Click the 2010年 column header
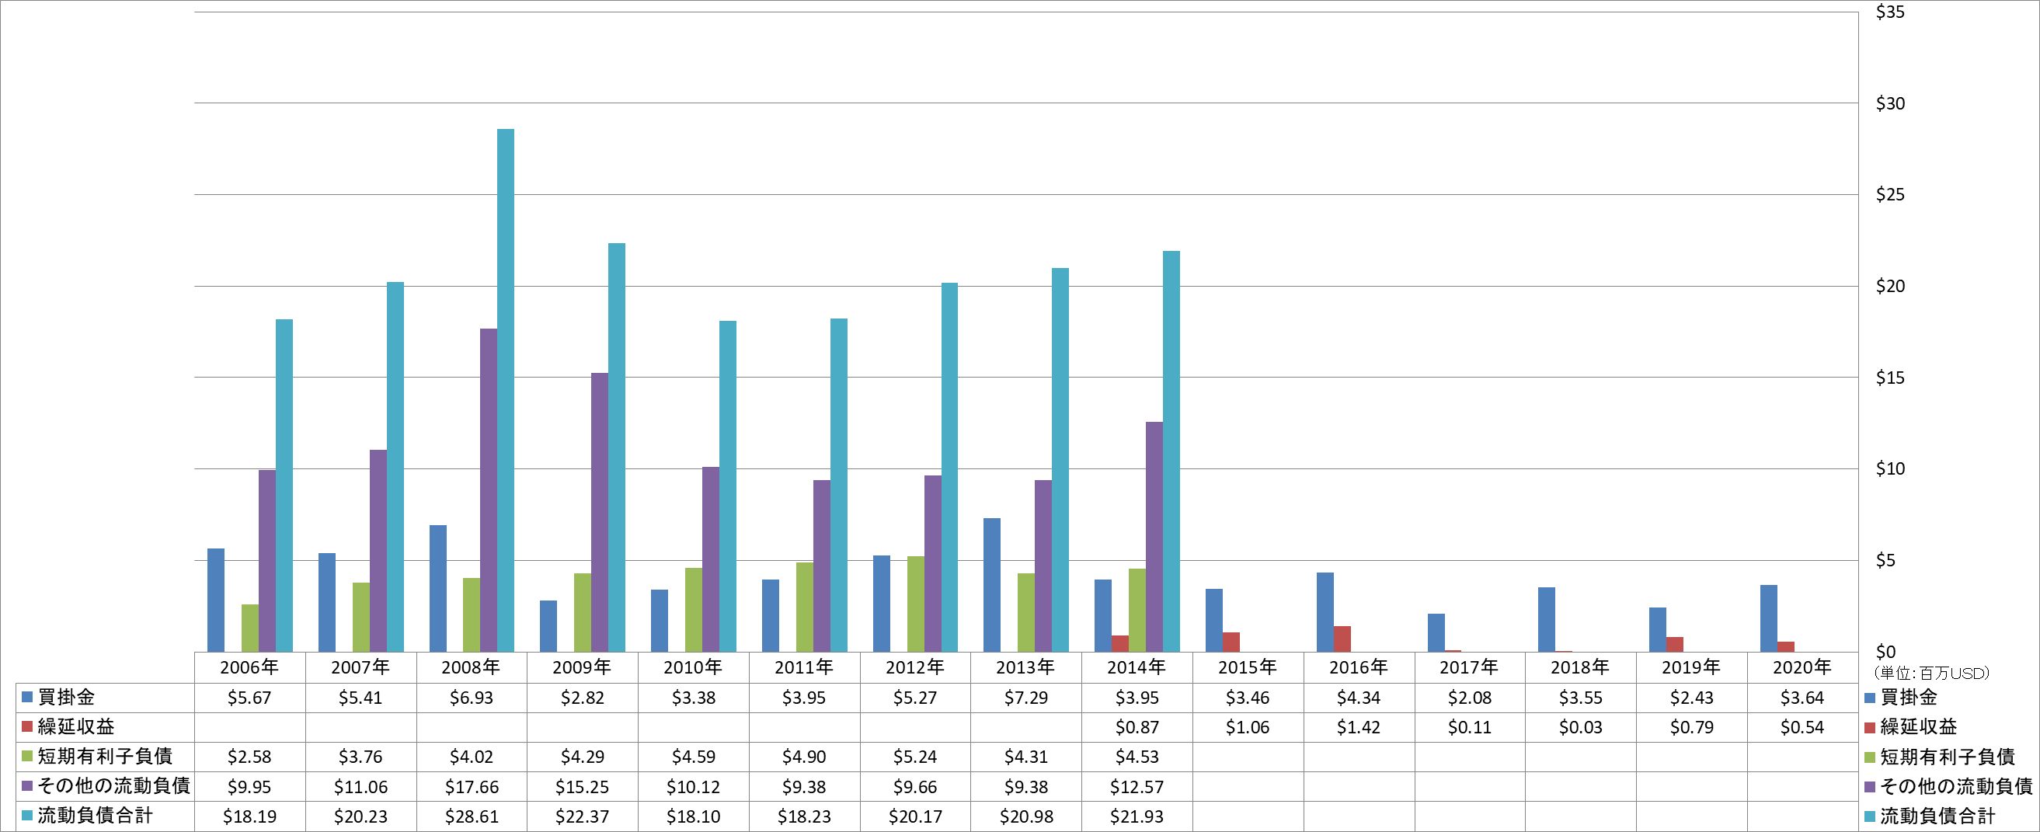The height and width of the screenshot is (832, 2040). [x=693, y=667]
